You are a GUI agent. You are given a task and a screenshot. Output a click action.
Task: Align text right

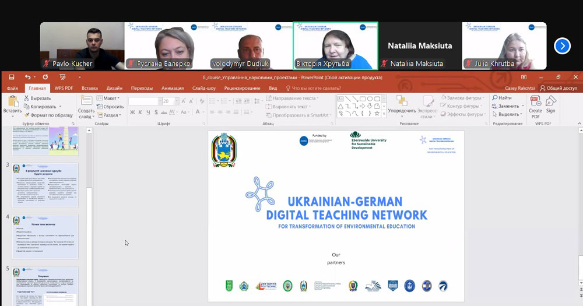(228, 112)
